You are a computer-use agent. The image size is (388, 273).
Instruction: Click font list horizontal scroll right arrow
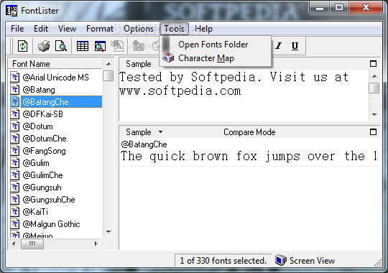(96, 244)
